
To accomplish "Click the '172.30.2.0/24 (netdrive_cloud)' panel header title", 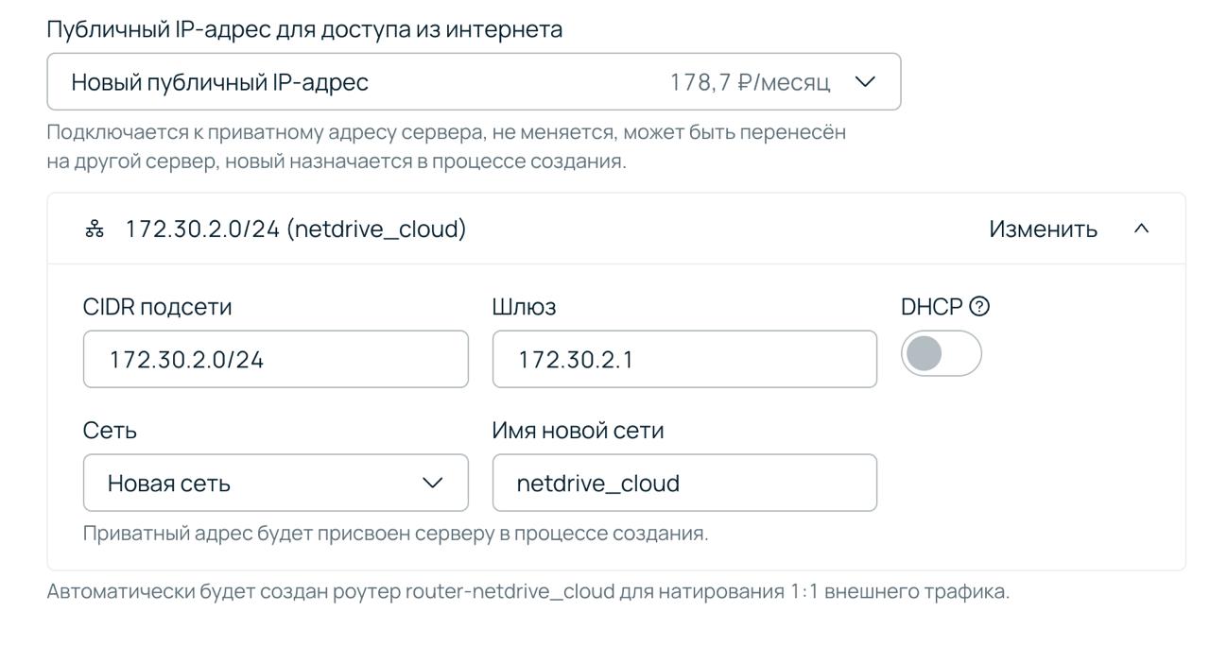I will click(x=295, y=229).
